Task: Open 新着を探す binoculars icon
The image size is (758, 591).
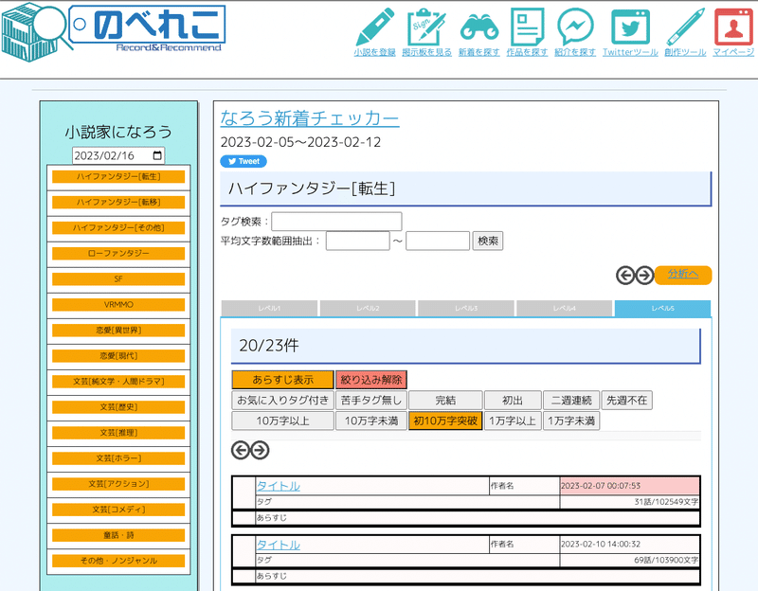Action: coord(478,27)
